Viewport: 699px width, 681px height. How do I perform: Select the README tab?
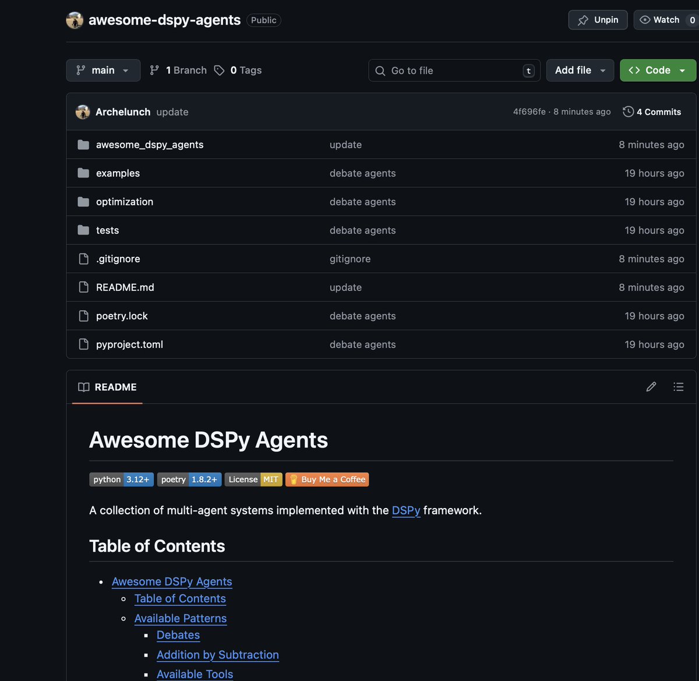point(107,387)
